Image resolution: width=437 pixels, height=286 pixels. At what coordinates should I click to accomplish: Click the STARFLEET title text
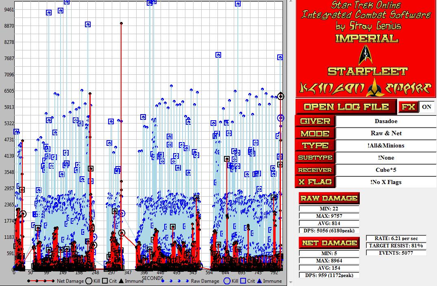367,71
